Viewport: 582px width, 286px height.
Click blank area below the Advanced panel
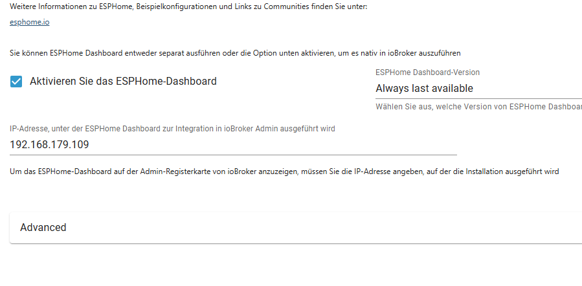tap(291, 267)
